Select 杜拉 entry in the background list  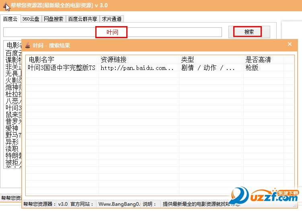[x=13, y=94]
